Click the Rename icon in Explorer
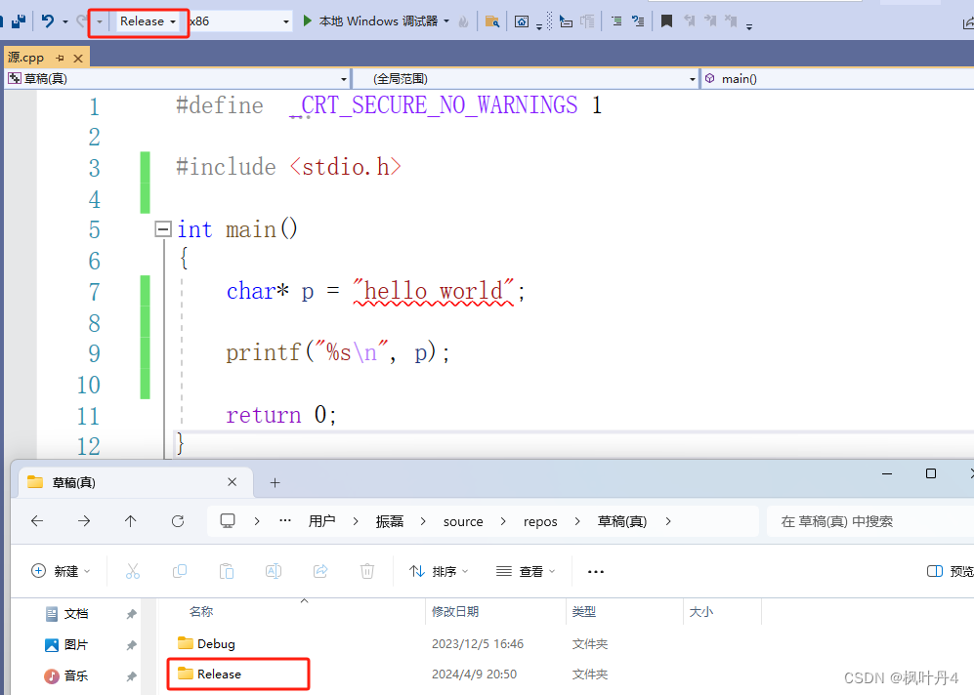This screenshot has height=695, width=974. (274, 571)
